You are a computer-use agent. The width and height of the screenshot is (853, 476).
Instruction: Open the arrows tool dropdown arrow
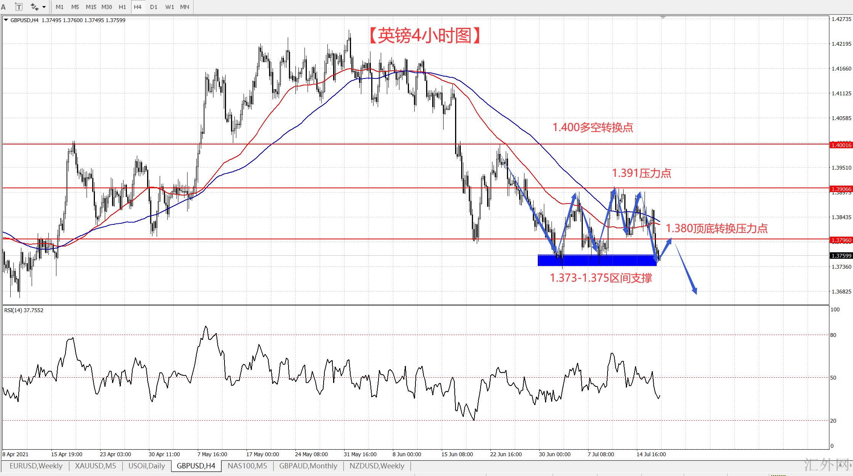44,7
